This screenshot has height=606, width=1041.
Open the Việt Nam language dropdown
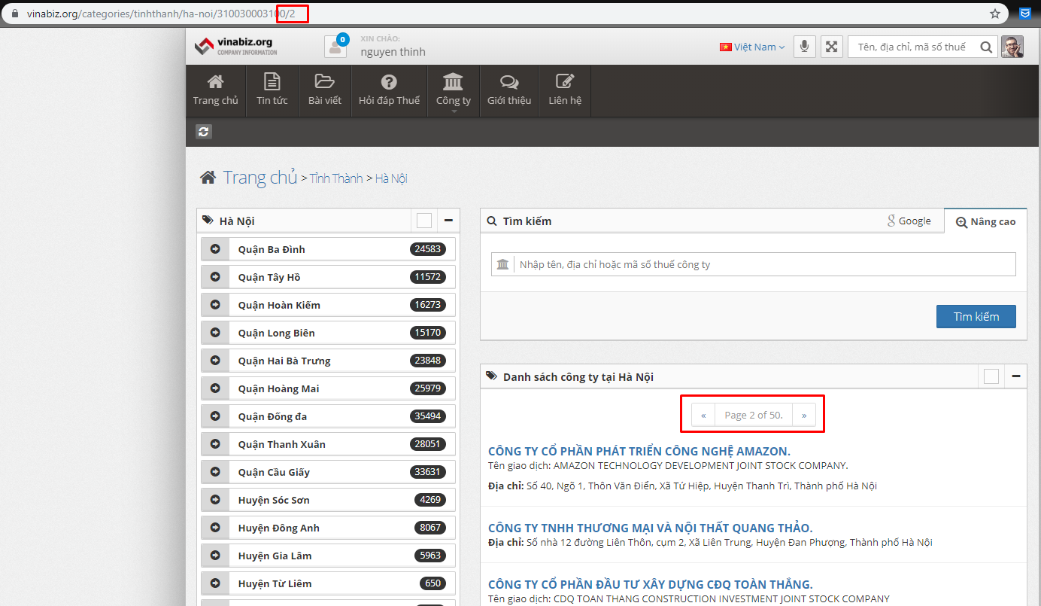[x=751, y=47]
